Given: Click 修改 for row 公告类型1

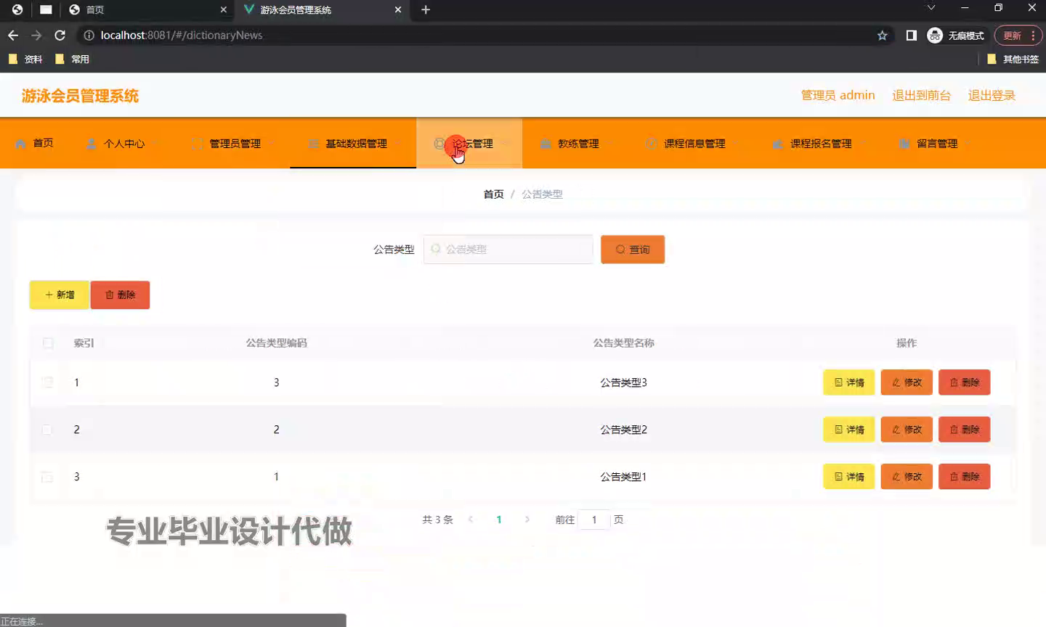Looking at the screenshot, I should click(x=907, y=477).
